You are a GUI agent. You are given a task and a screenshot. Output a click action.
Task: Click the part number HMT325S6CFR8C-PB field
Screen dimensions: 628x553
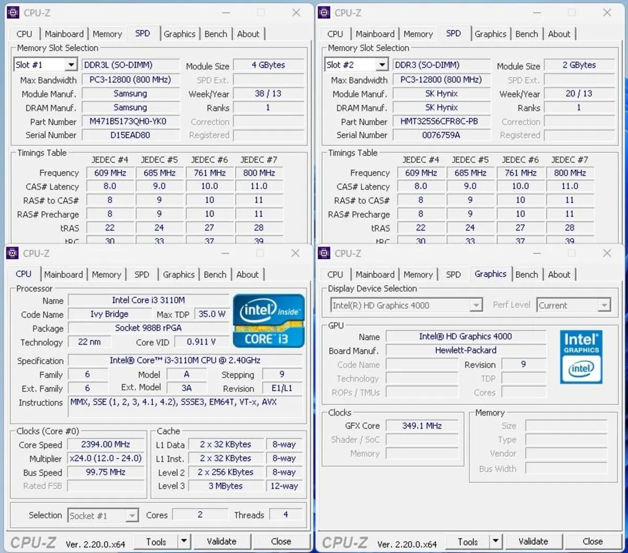pos(442,121)
